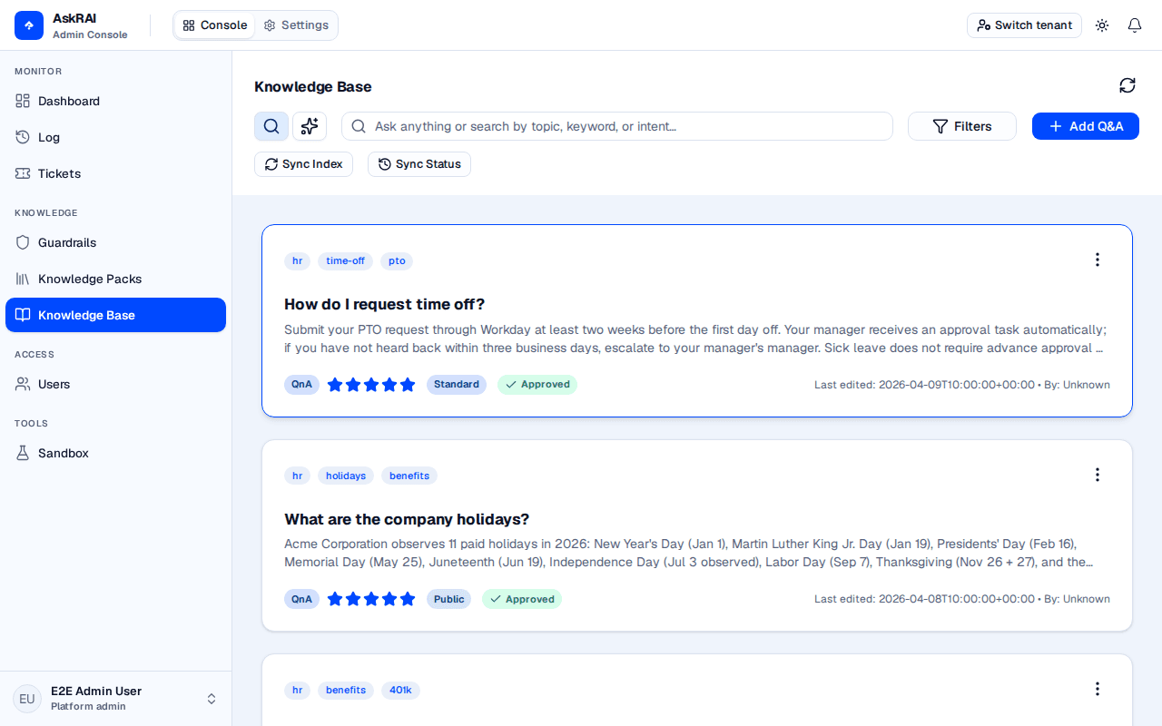Open Tickets in sidebar
The image size is (1162, 726).
pyautogui.click(x=115, y=173)
